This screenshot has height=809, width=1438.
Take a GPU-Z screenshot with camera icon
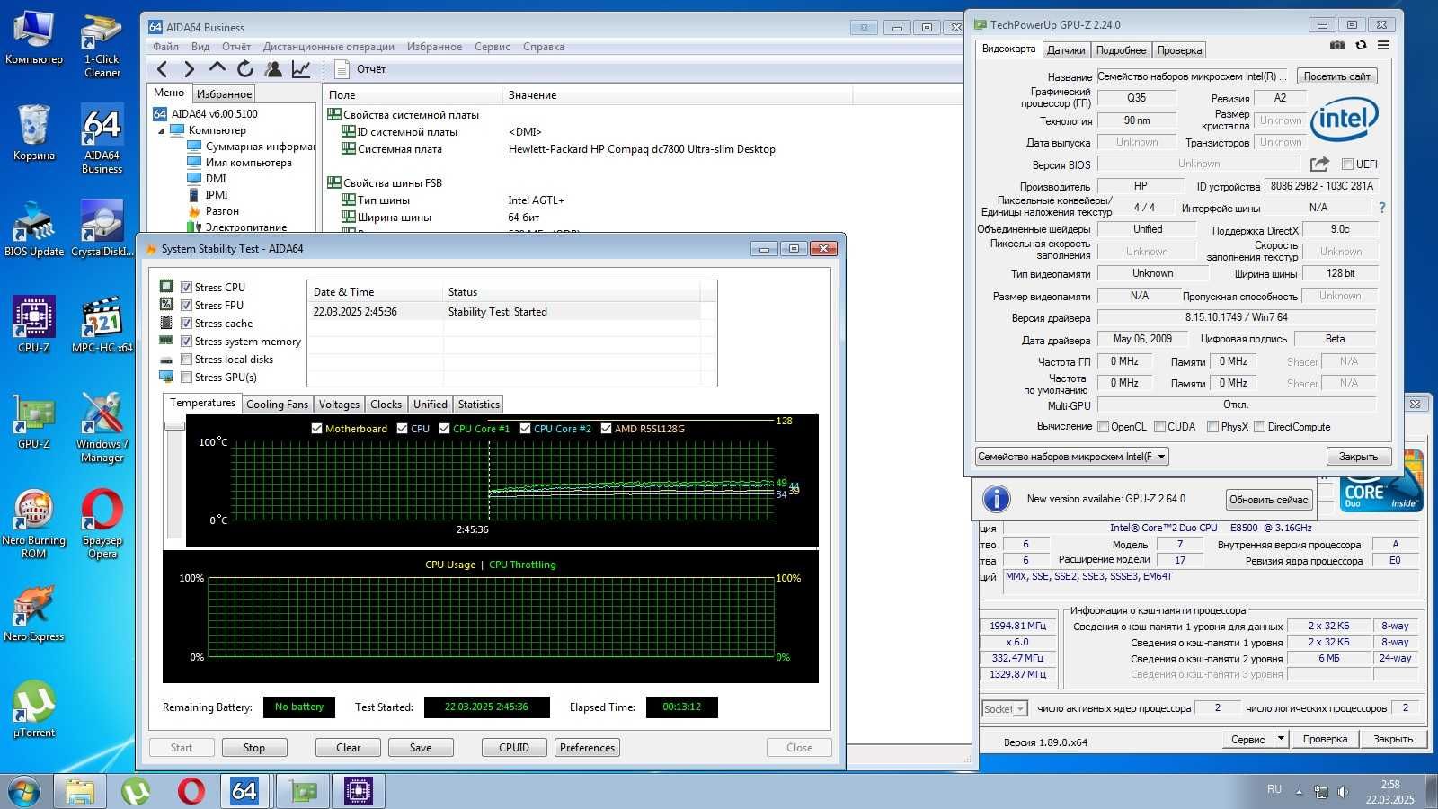(x=1337, y=45)
